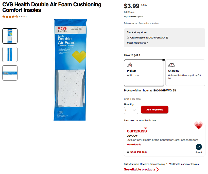Click the Shipping truck icon

point(172,65)
